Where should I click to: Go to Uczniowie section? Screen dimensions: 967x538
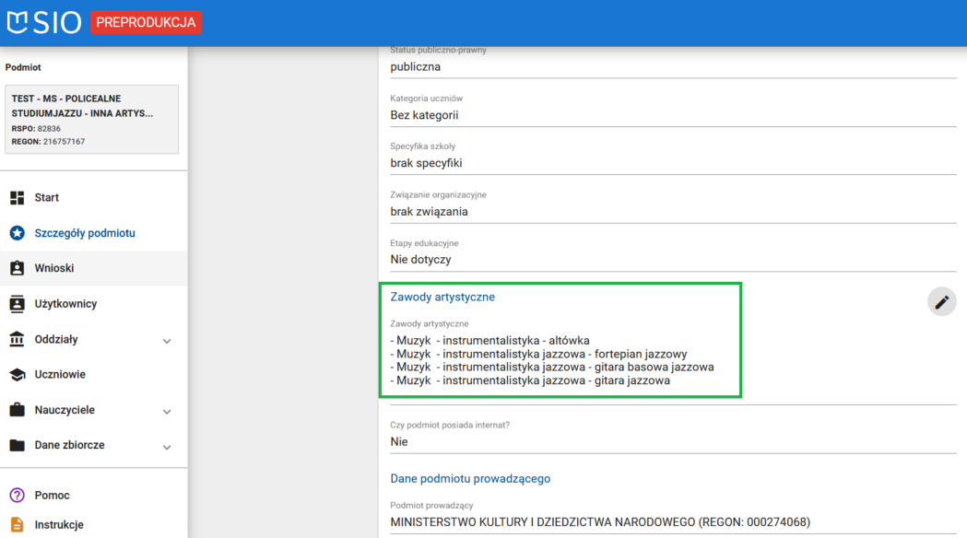pos(60,375)
